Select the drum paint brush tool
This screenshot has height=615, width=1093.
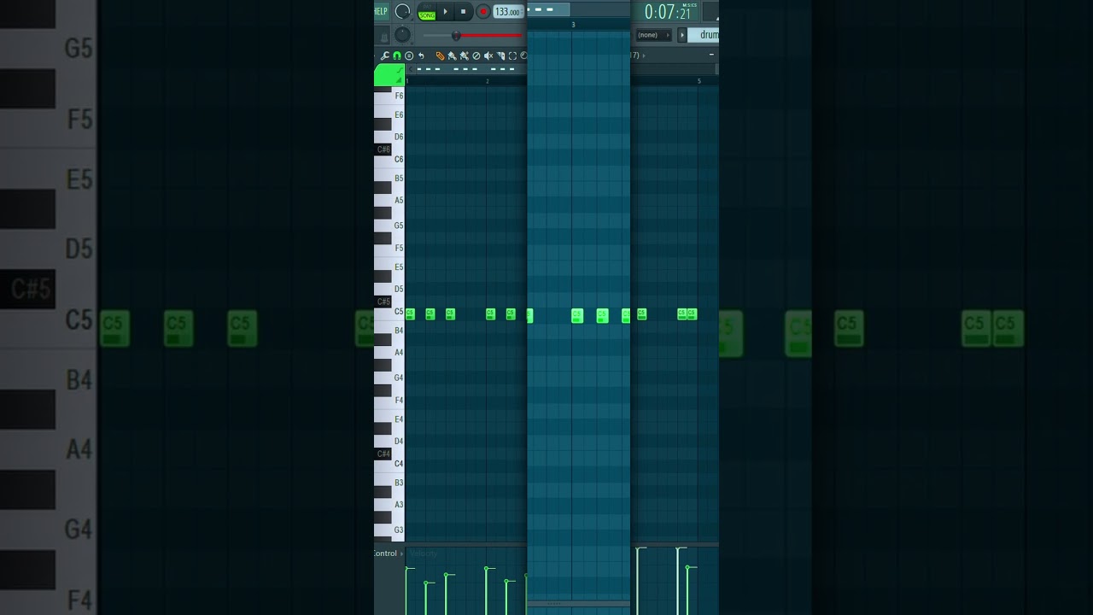point(464,56)
